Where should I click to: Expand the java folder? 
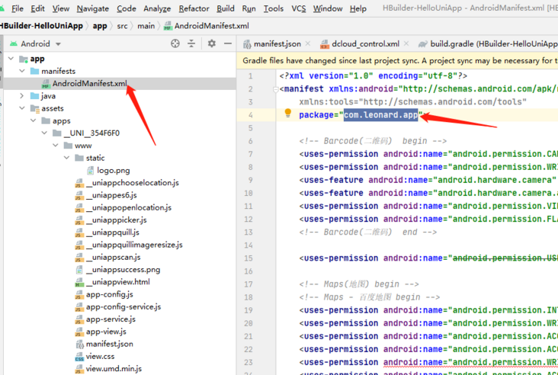tap(22, 96)
